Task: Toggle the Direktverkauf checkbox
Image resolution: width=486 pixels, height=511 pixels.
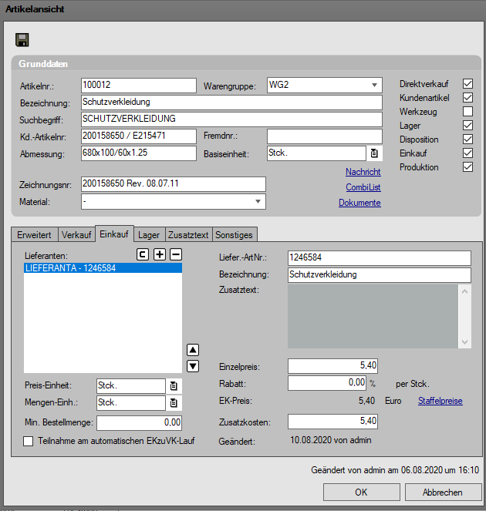Action: [x=467, y=84]
